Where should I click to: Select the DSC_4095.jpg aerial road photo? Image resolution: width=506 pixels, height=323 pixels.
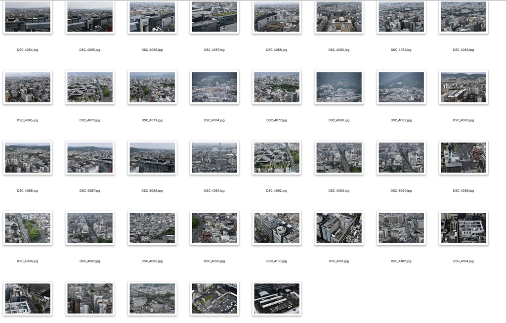(x=463, y=157)
